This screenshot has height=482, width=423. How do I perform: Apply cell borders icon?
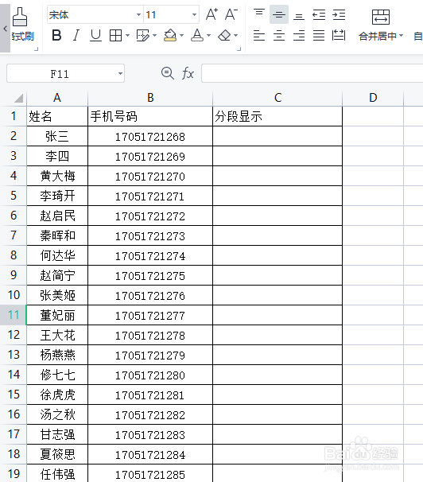[x=115, y=36]
